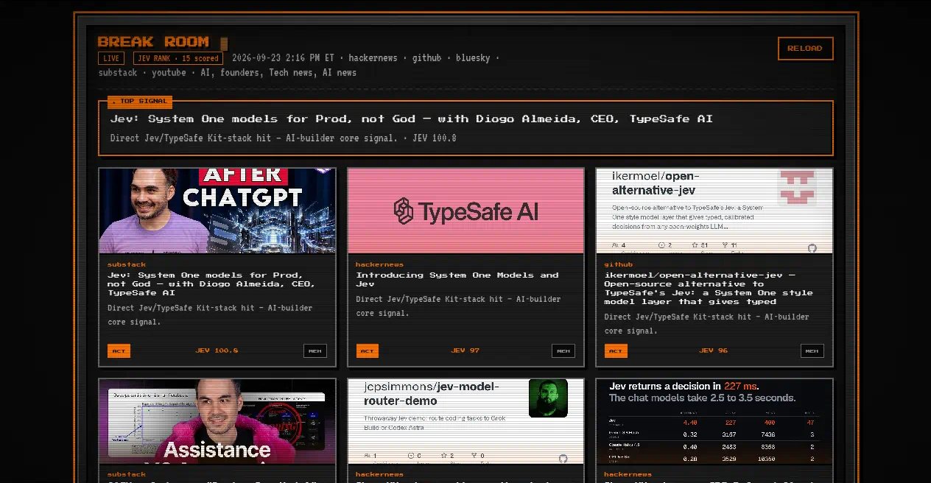Click ACT on the JEV 96 card

[x=616, y=350]
